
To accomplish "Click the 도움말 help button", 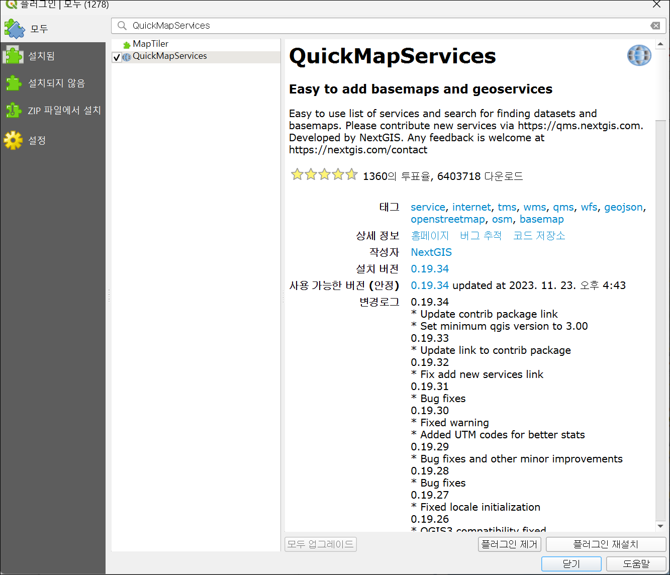I will 636,564.
